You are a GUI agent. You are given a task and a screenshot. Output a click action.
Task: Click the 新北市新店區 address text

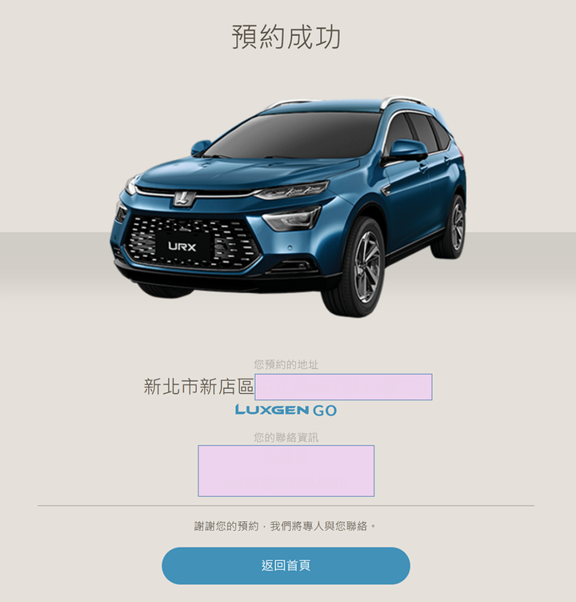(198, 387)
